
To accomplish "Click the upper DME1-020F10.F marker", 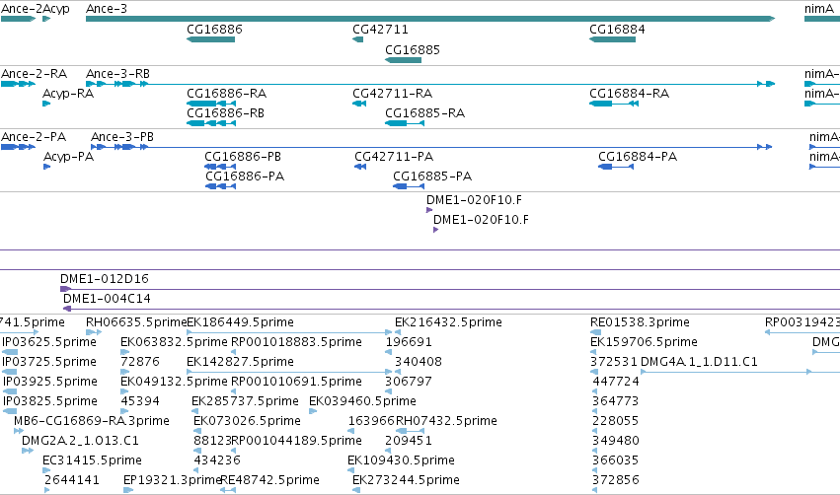I will 429,210.
